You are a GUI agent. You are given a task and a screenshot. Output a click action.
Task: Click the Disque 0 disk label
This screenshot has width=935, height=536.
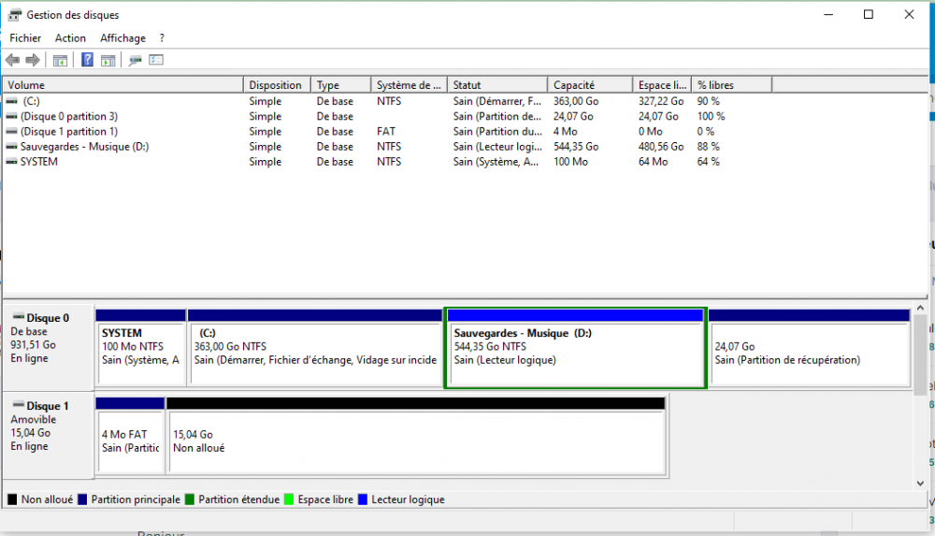[x=47, y=318]
